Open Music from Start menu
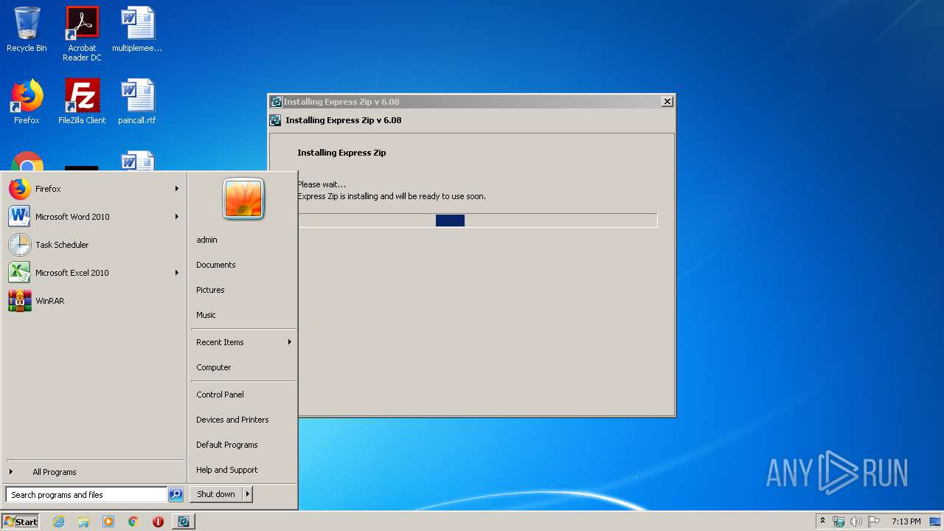 pyautogui.click(x=206, y=315)
